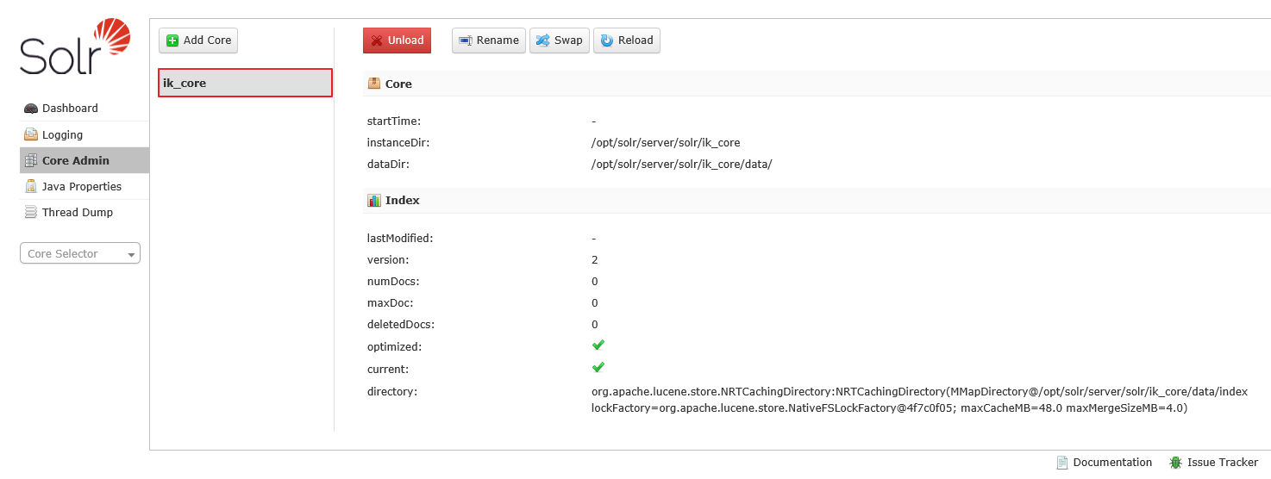The image size is (1271, 479).
Task: Click the Solr logo
Action: point(75,47)
